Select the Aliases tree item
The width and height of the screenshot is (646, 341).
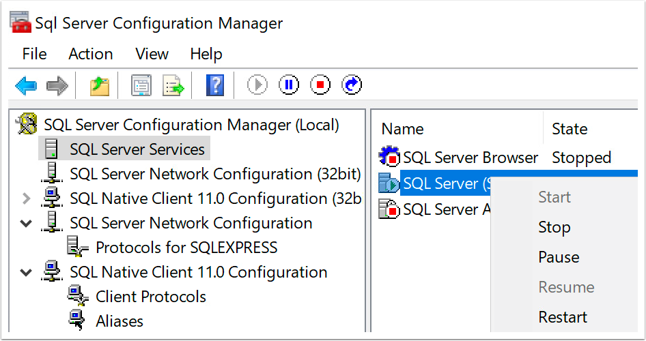click(120, 321)
